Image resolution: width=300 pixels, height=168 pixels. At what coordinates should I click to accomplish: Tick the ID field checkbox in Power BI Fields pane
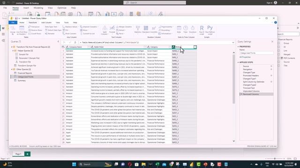(x=279, y=47)
